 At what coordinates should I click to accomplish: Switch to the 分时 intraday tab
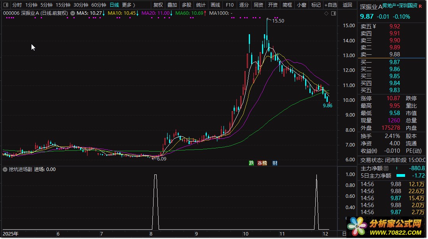tap(17, 5)
